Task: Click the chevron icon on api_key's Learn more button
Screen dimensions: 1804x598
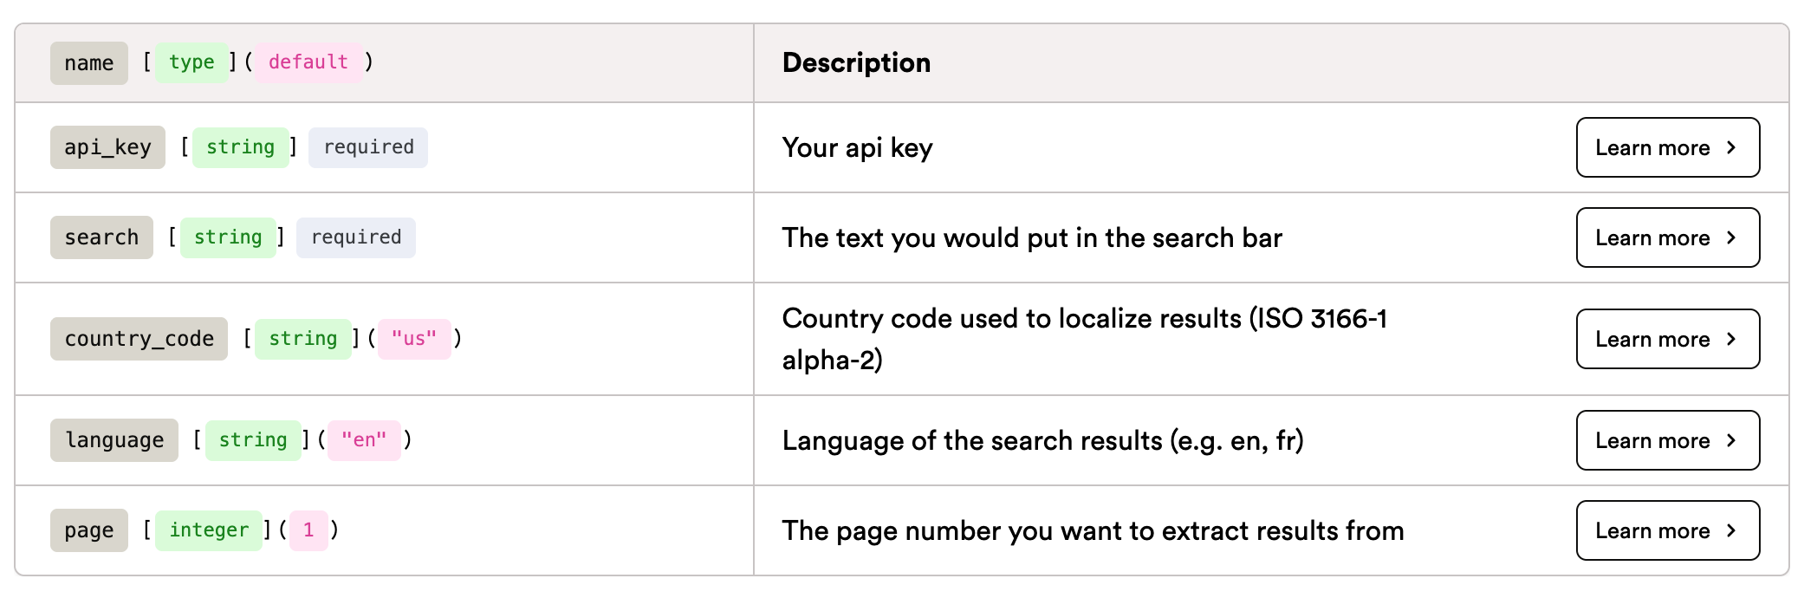Action: [x=1730, y=147]
